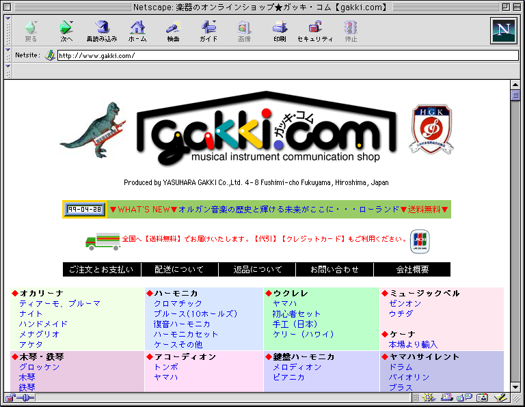
Task: Click the HGK shield badge
Action: click(x=431, y=129)
